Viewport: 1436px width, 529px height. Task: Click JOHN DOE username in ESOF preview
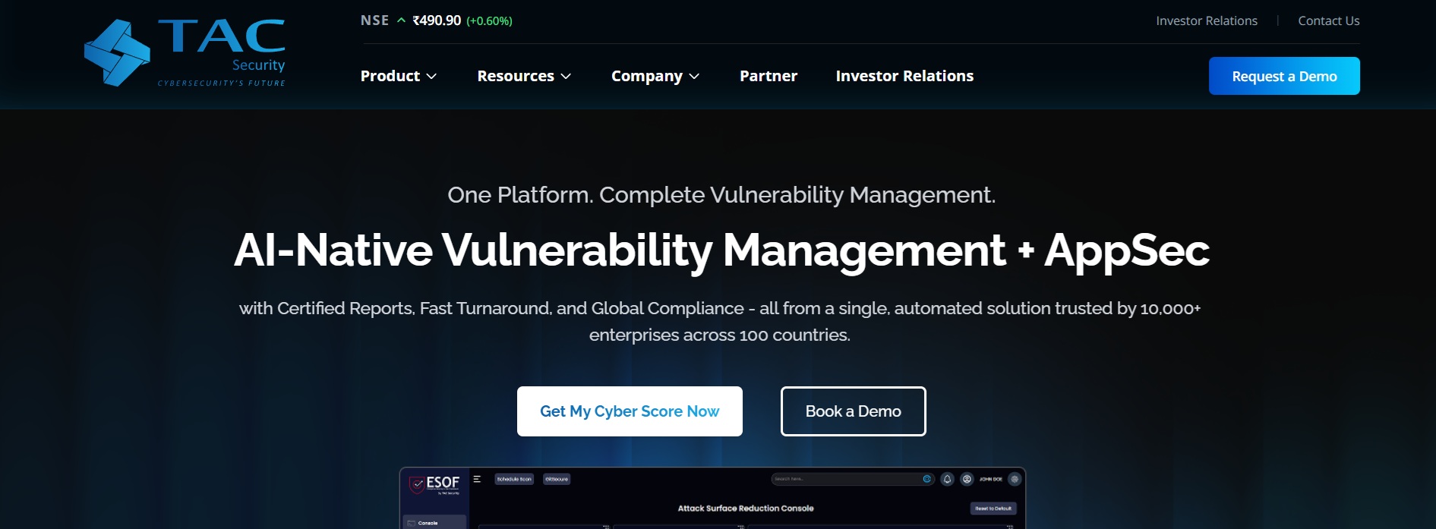pos(990,479)
